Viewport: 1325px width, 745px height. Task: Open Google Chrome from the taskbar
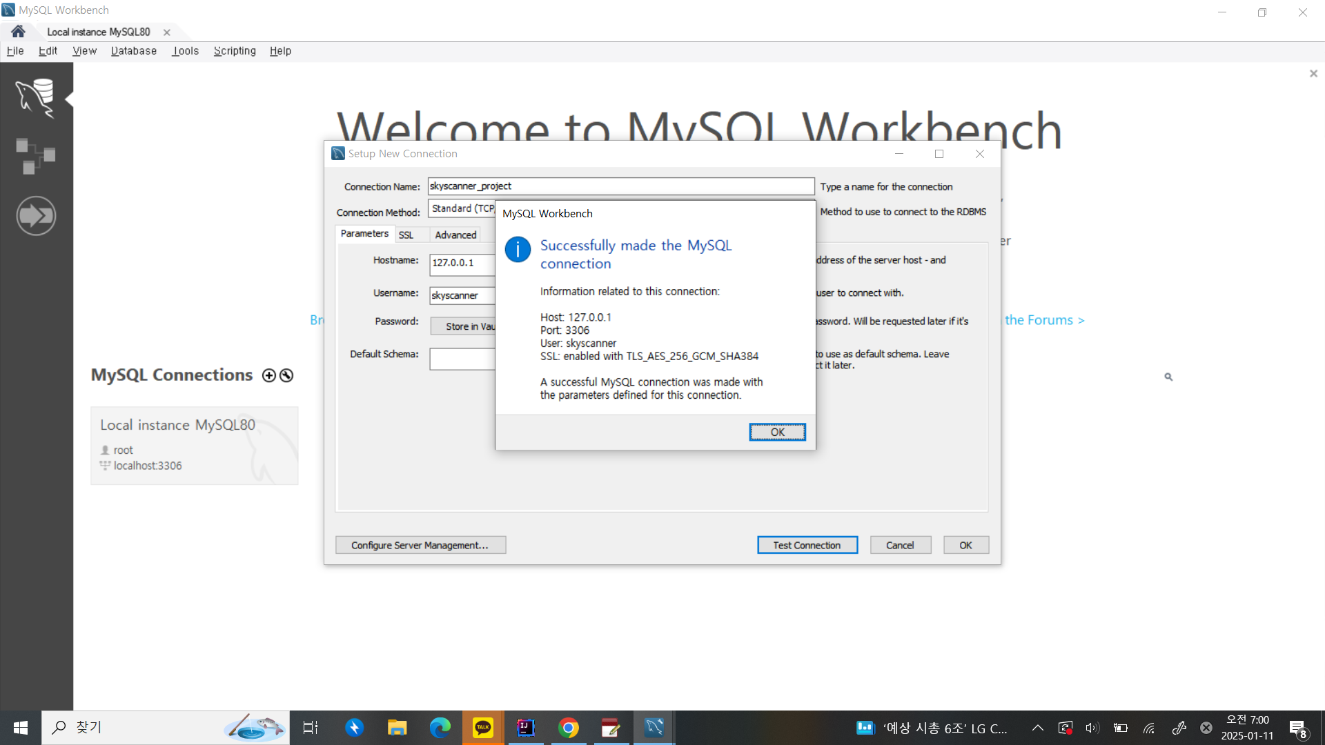(x=569, y=728)
